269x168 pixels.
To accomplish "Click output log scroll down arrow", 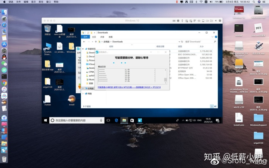I will click(166, 83).
